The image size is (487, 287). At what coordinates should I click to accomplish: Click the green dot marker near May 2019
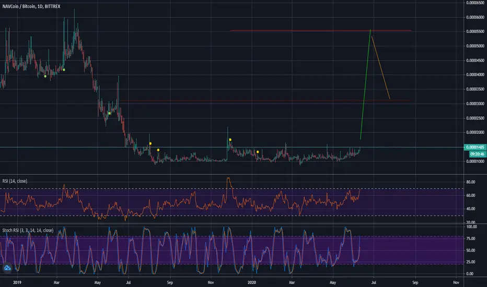[x=109, y=113]
